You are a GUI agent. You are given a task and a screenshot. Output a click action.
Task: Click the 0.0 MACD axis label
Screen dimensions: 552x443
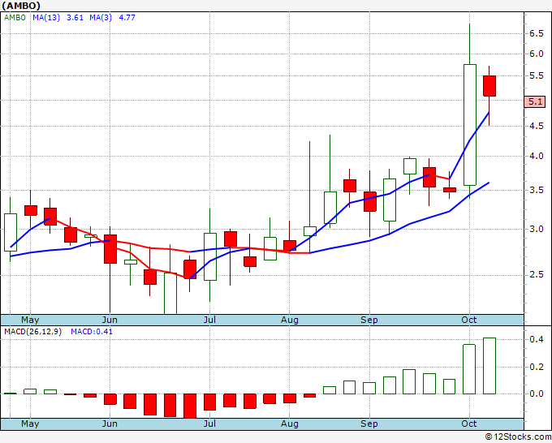click(x=536, y=394)
